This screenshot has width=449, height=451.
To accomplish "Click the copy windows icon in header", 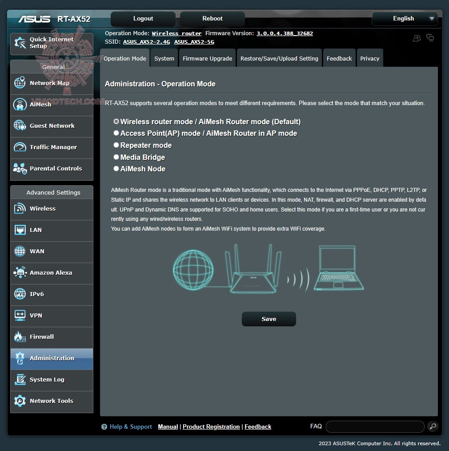I will [x=430, y=38].
